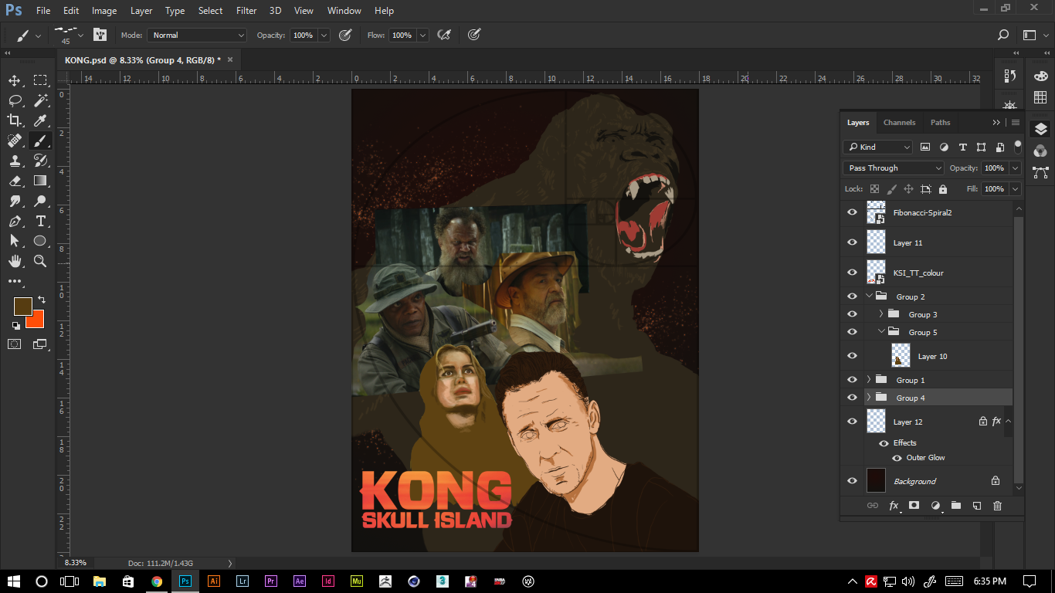Viewport: 1055px width, 593px height.
Task: Open the Image menu
Action: [104, 11]
